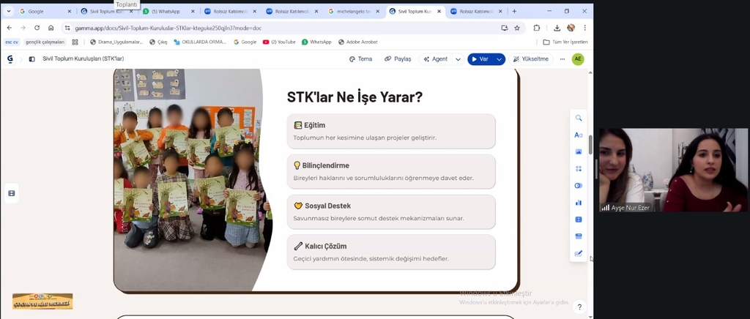Bookmark this page with the star icon
Image resolution: width=750 pixels, height=319 pixels.
517,28
